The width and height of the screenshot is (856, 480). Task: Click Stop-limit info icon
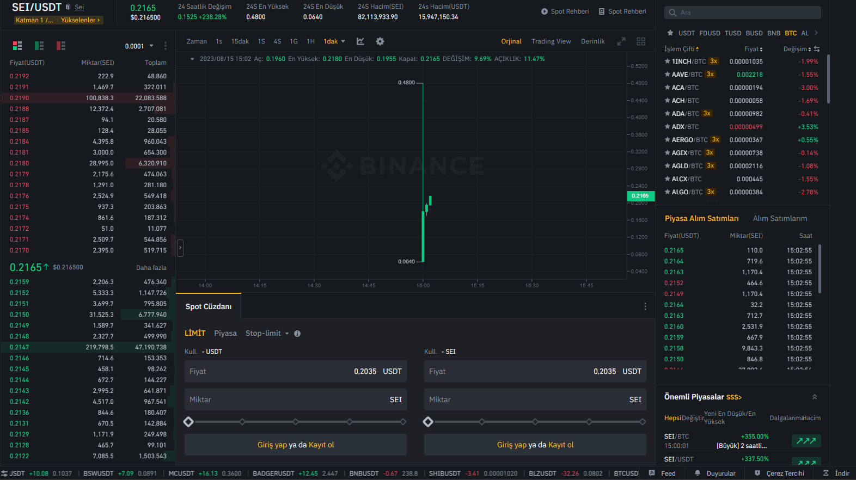297,334
